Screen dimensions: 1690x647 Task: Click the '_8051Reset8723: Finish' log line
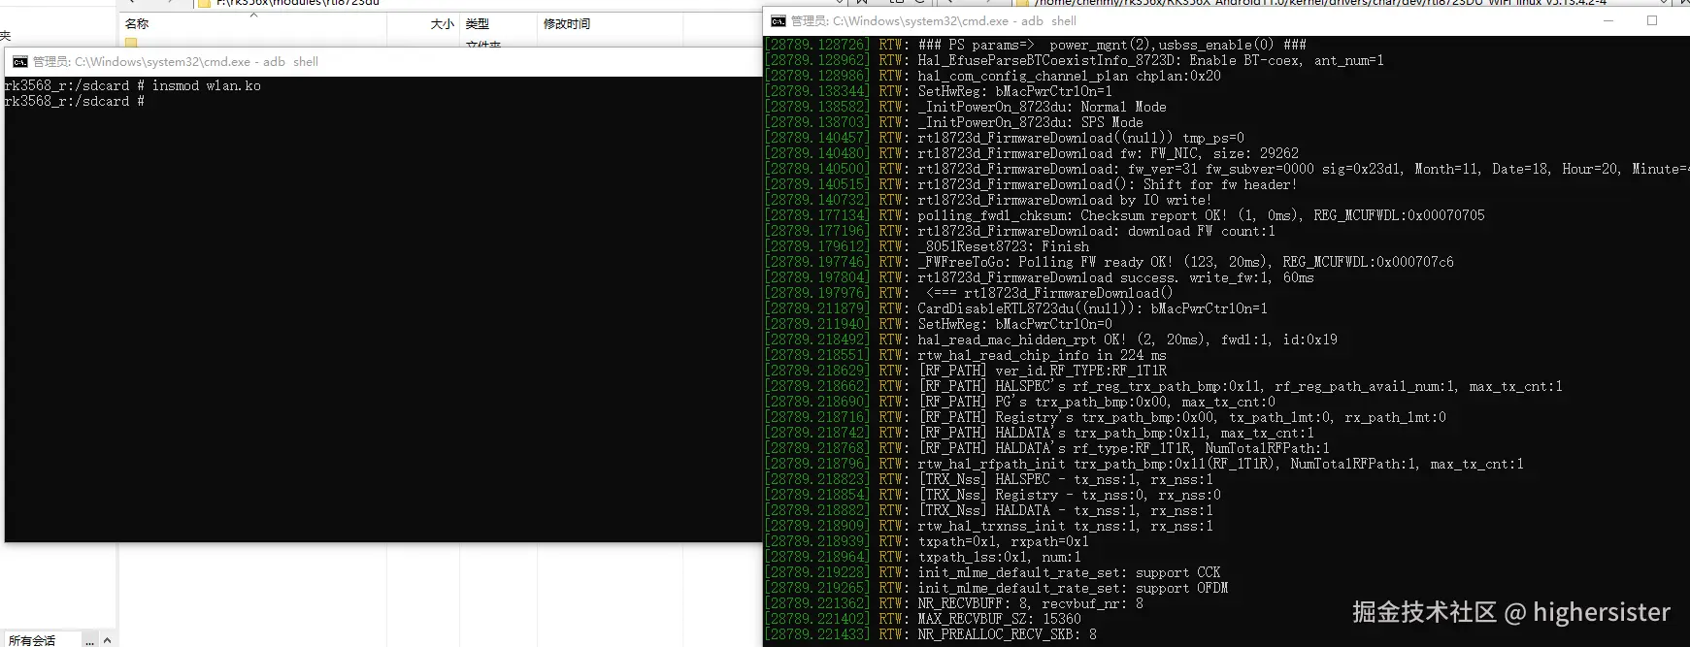927,246
